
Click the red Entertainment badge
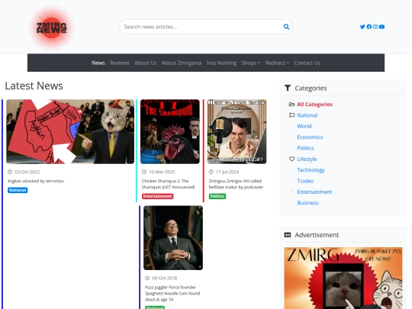click(158, 196)
